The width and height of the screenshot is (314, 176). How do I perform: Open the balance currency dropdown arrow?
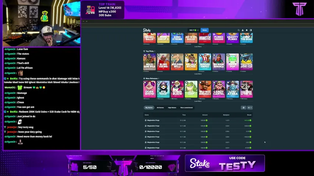(198, 30)
